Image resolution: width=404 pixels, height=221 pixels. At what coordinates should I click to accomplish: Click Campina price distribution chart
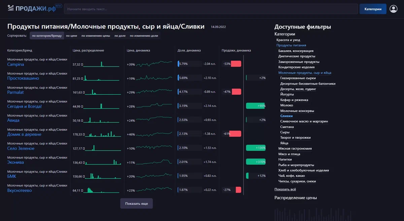click(x=101, y=64)
